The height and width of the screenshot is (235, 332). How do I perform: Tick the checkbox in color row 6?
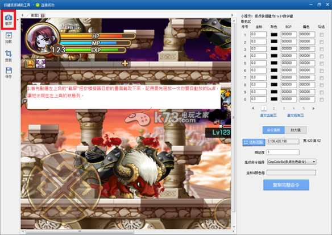point(321,71)
